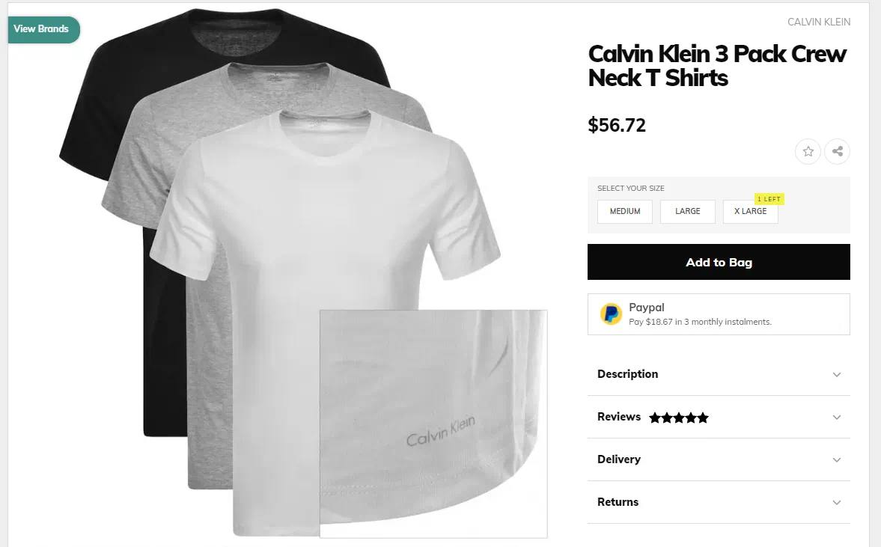Click Paypal pay in 3 instalments box
Image resolution: width=881 pixels, height=547 pixels.
(x=719, y=314)
